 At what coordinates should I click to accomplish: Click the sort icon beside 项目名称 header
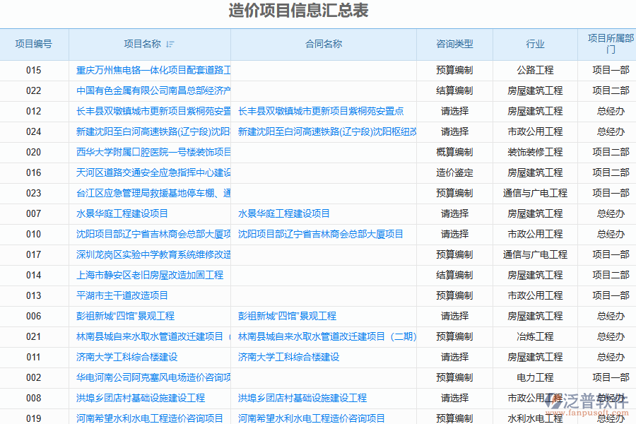pyautogui.click(x=170, y=45)
